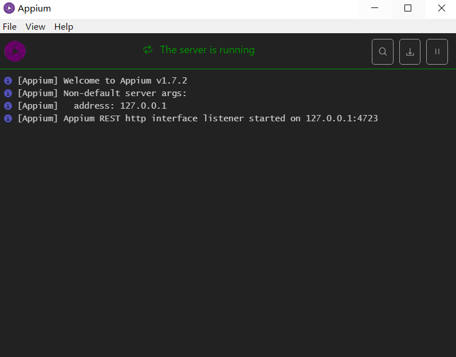Image resolution: width=456 pixels, height=357 pixels.
Task: Click the info icon beside the Welcome log line
Action: (8, 81)
